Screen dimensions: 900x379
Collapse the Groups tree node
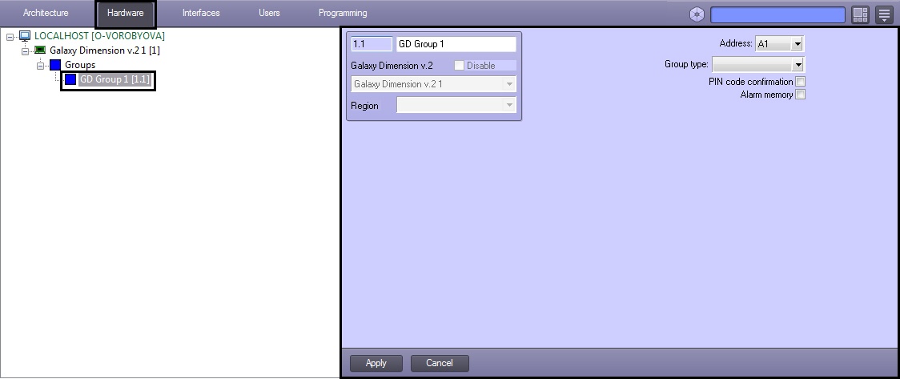click(x=40, y=66)
